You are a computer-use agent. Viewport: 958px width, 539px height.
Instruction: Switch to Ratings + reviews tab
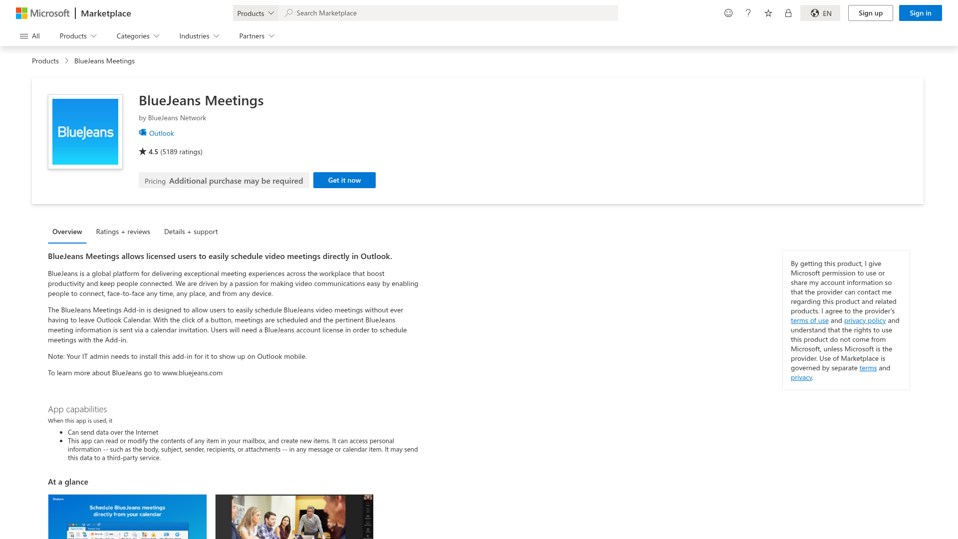(x=123, y=232)
